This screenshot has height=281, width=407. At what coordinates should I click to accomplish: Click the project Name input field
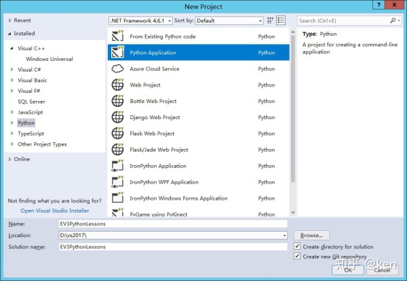[173, 223]
